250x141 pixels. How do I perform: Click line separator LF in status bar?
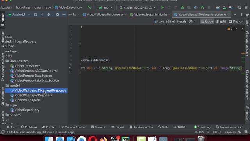(x=208, y=132)
